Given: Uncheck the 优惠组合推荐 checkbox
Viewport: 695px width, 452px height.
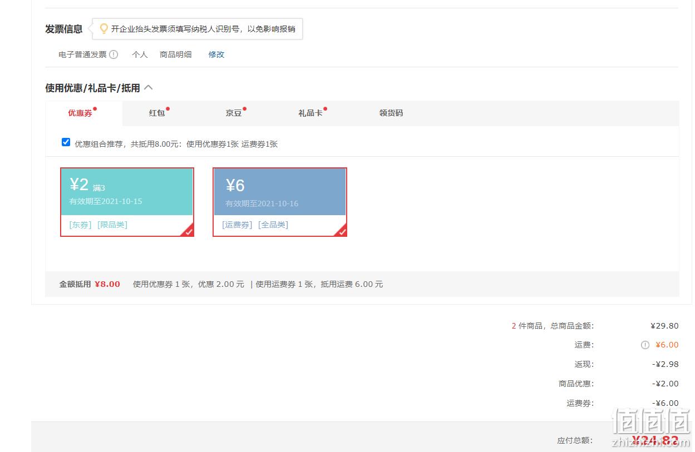Looking at the screenshot, I should (66, 142).
